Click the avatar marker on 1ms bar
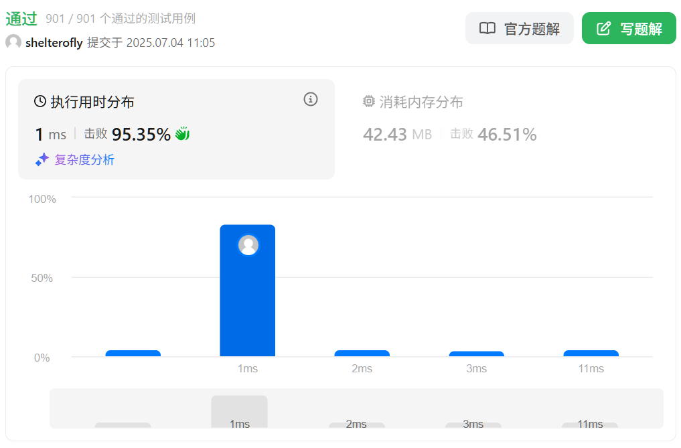 point(248,246)
